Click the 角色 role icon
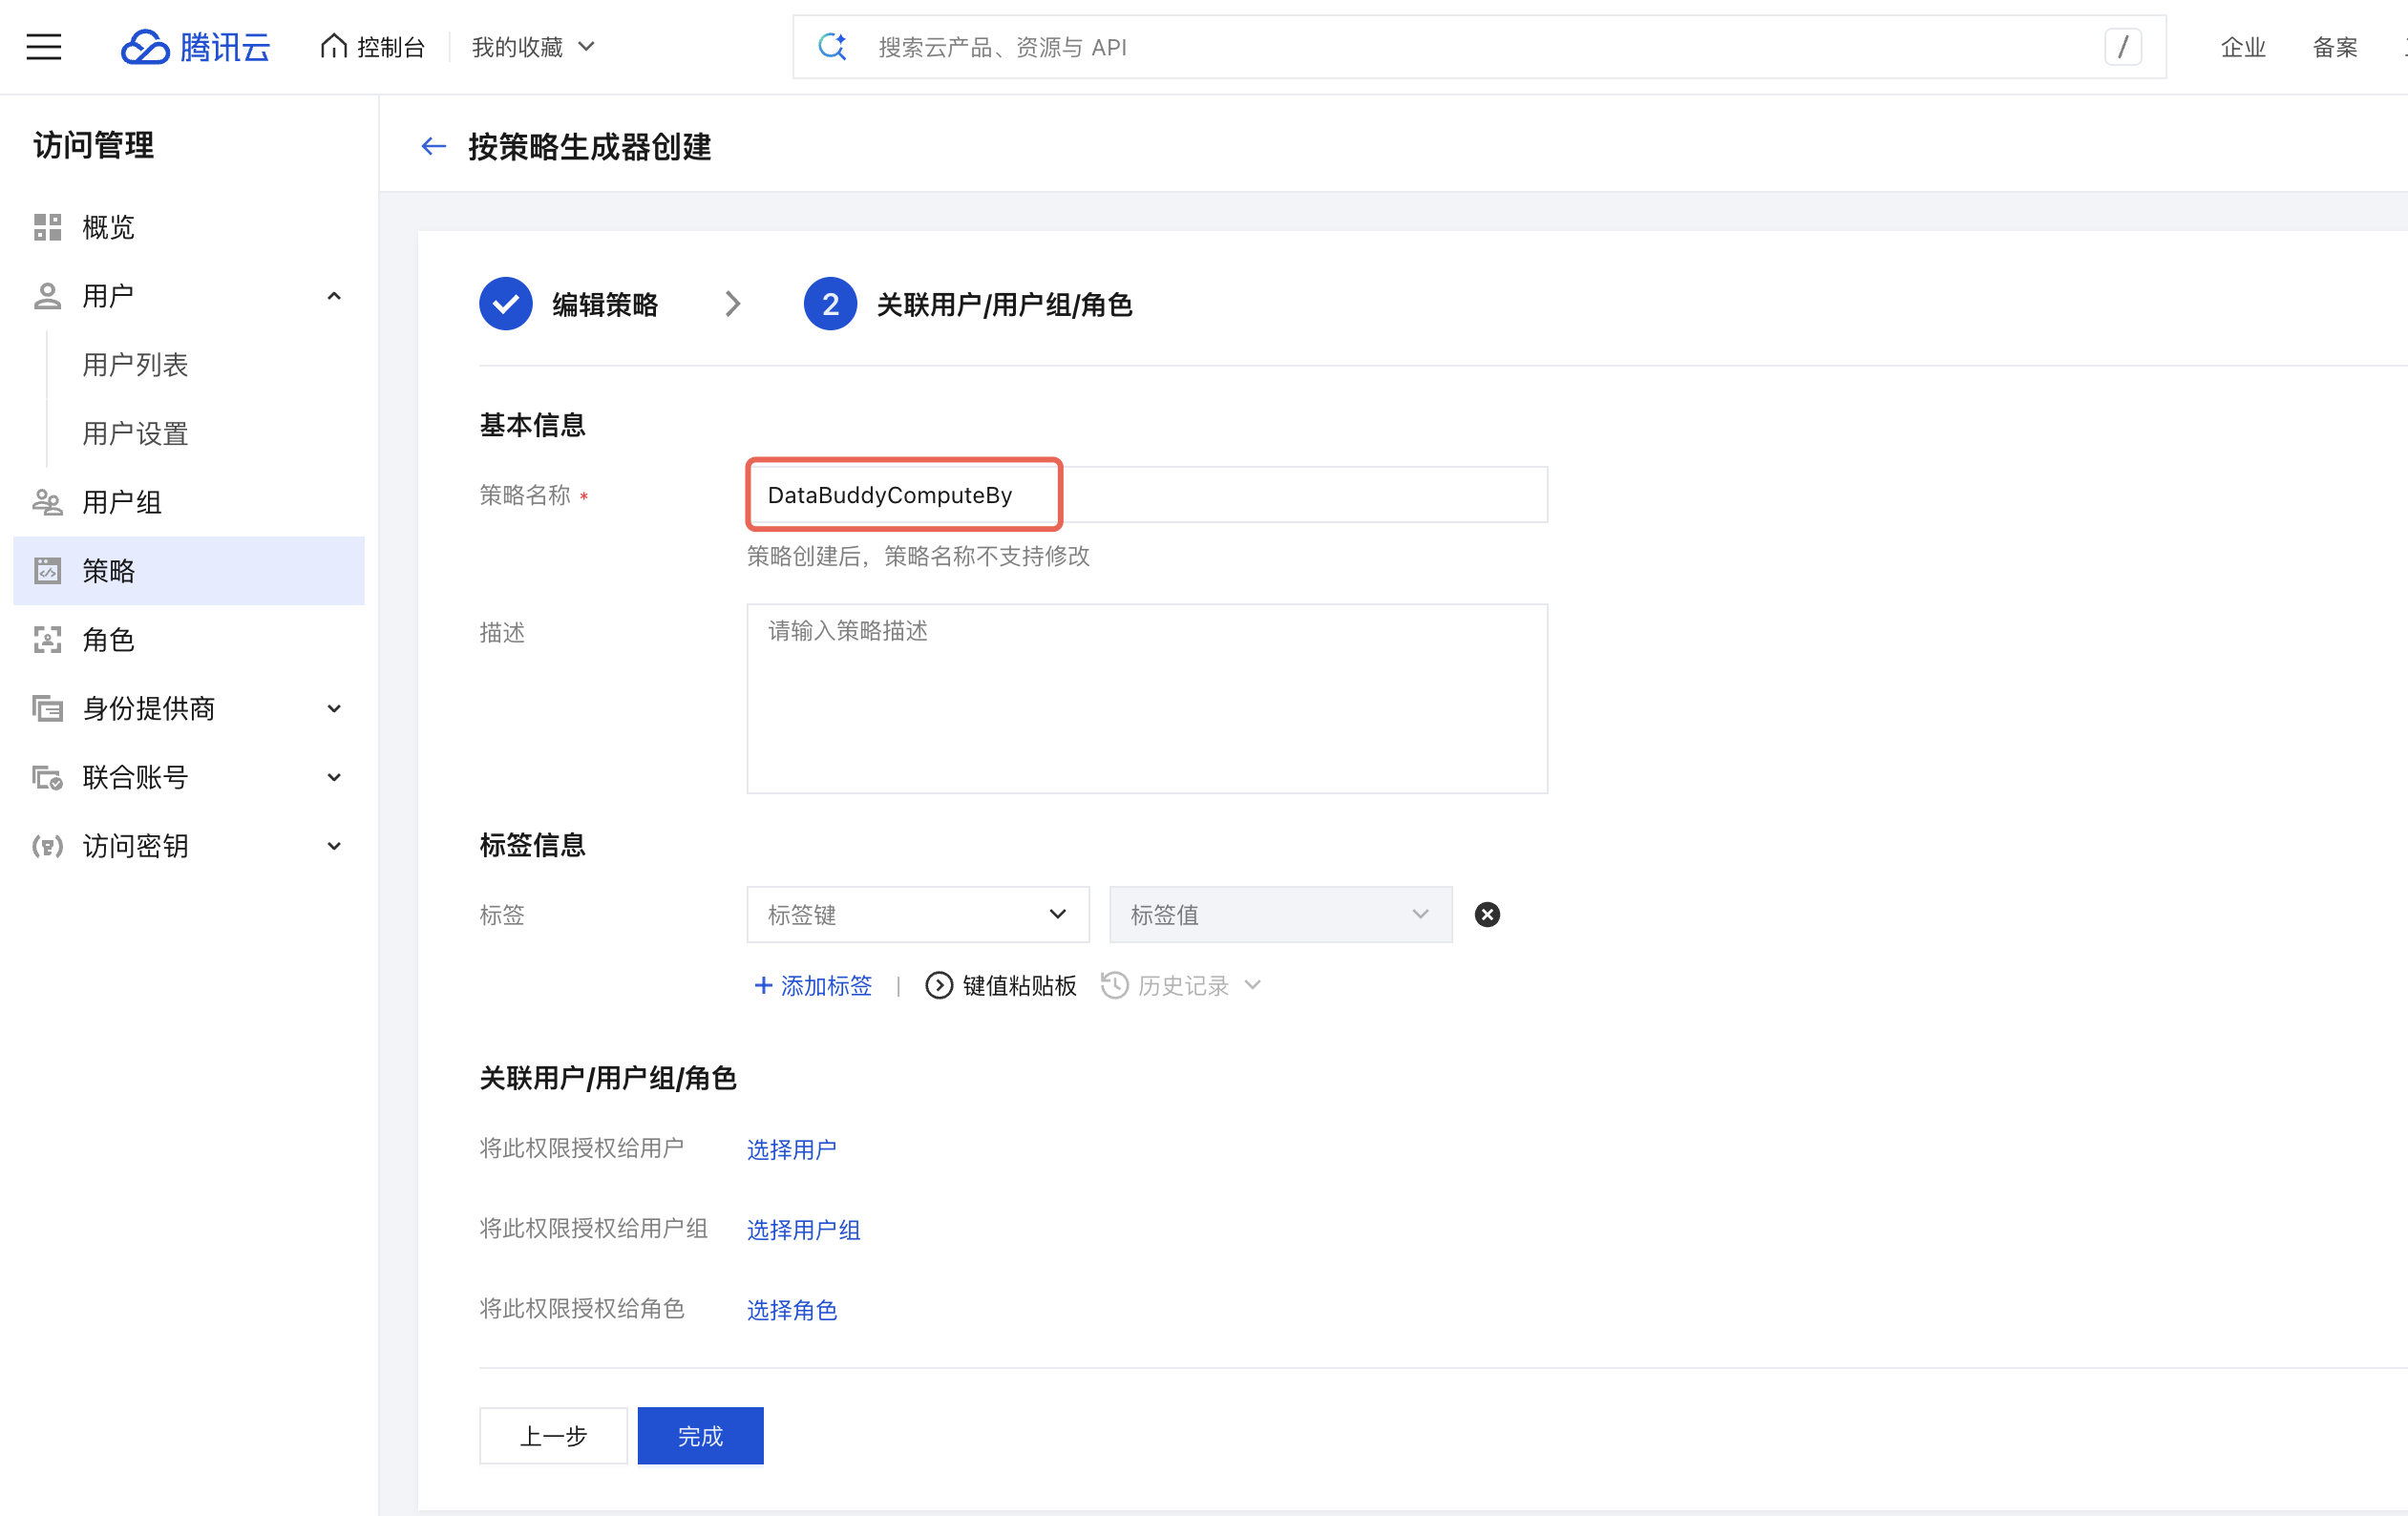The height and width of the screenshot is (1516, 2408). coord(48,640)
